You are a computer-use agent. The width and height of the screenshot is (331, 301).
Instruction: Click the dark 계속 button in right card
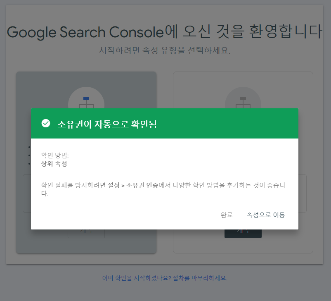[x=243, y=234]
